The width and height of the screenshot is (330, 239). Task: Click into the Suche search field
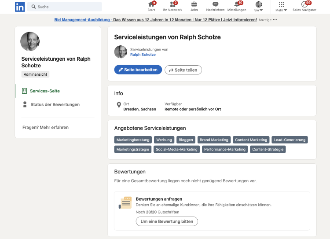point(66,7)
